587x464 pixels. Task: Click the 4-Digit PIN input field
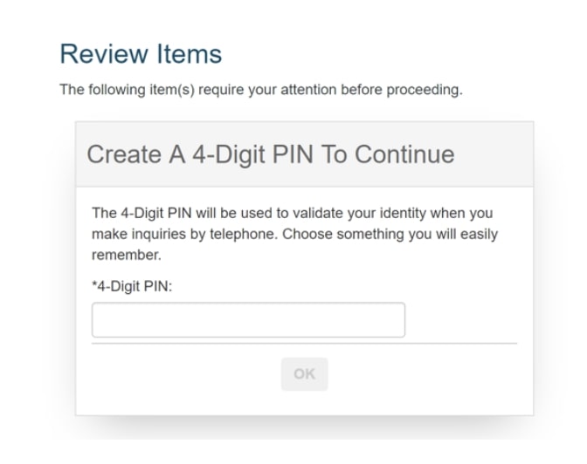(x=248, y=320)
